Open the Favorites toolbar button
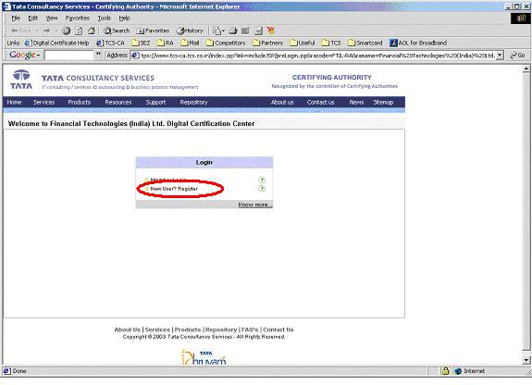Image resolution: width=532 pixels, height=385 pixels. [x=153, y=31]
